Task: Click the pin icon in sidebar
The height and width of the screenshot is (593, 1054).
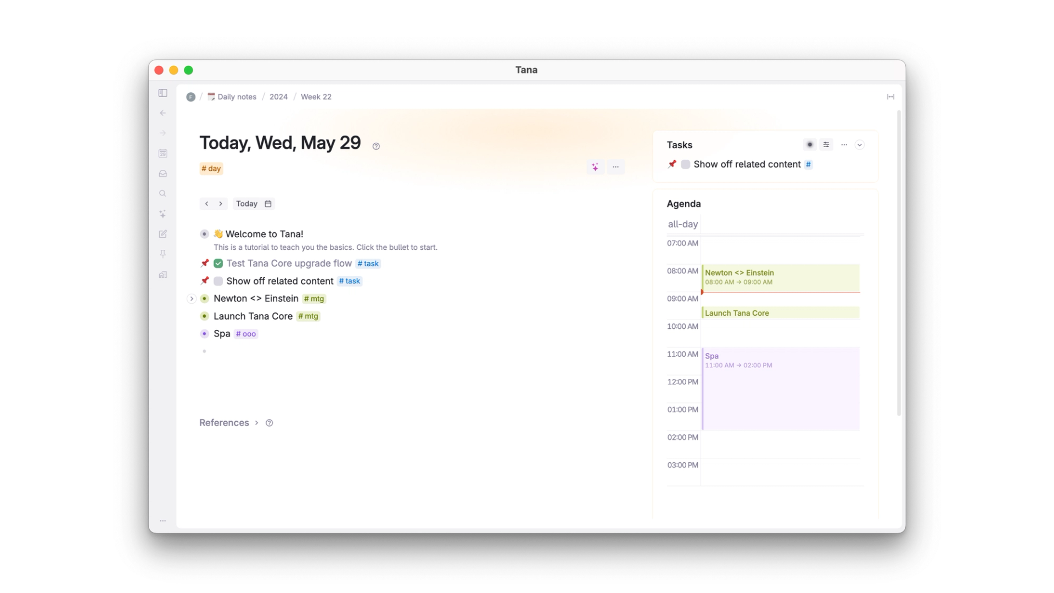Action: [163, 254]
